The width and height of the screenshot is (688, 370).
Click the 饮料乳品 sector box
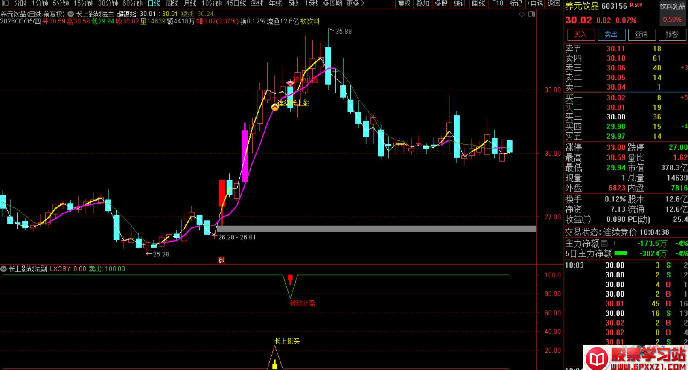[672, 7]
